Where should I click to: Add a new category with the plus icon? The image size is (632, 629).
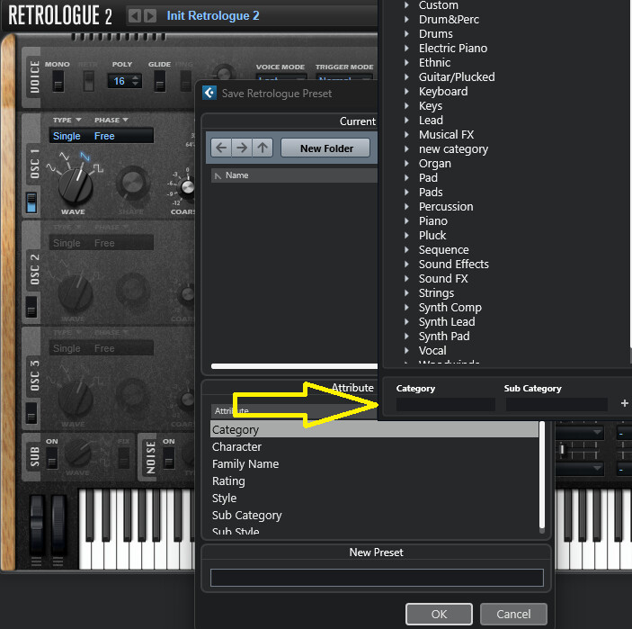(x=624, y=403)
